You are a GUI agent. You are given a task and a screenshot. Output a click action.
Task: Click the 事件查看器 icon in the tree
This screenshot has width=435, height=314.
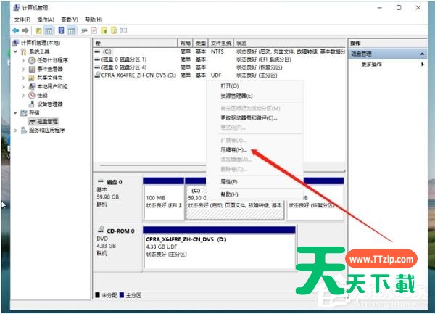click(x=32, y=69)
